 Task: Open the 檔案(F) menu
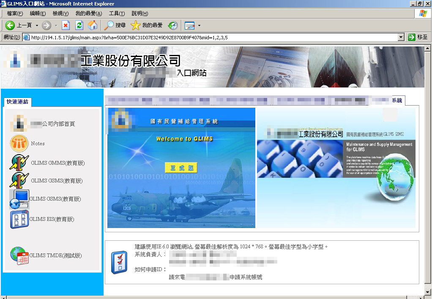[x=15, y=14]
